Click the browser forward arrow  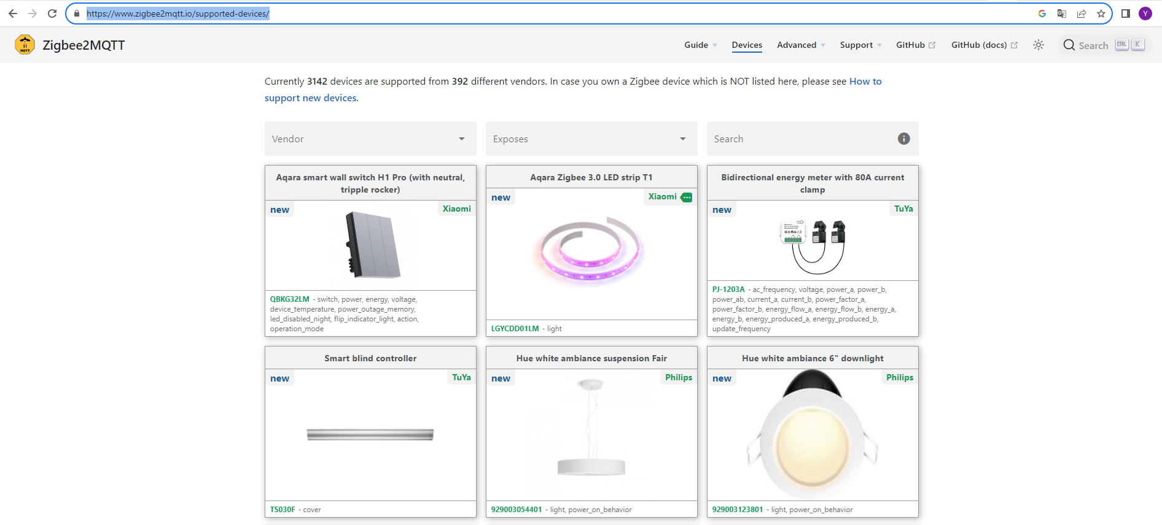[33, 13]
